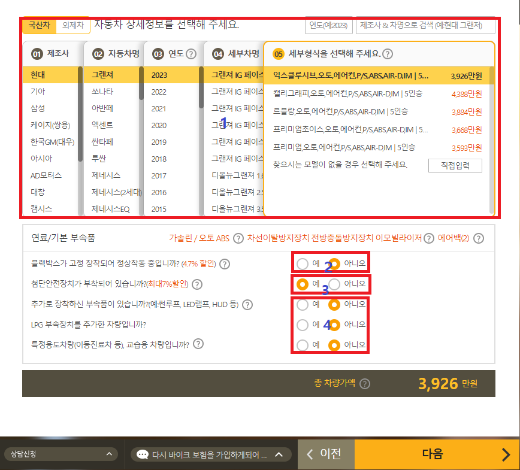520x470 pixels.
Task: Select 아니오 for 특정용도차량 question
Action: 334,345
